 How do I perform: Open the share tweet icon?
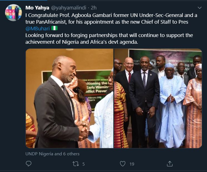click(170, 164)
